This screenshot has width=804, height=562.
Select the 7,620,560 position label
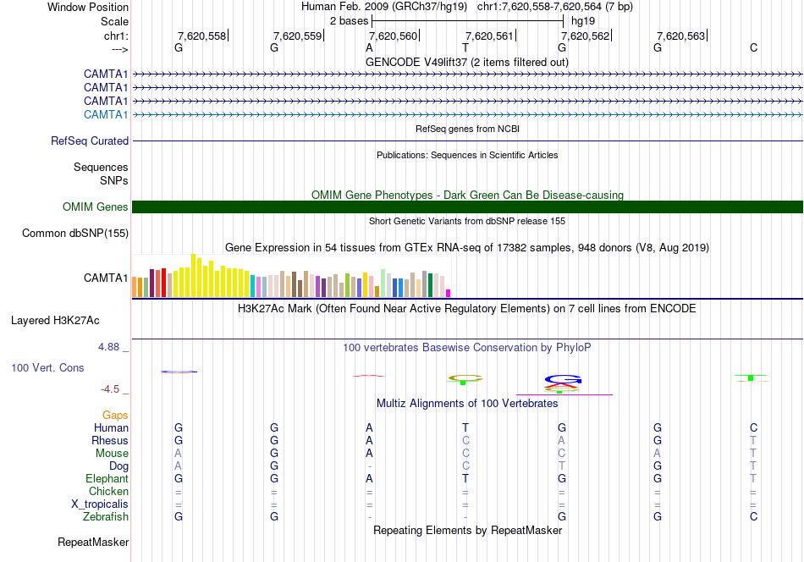pos(394,36)
